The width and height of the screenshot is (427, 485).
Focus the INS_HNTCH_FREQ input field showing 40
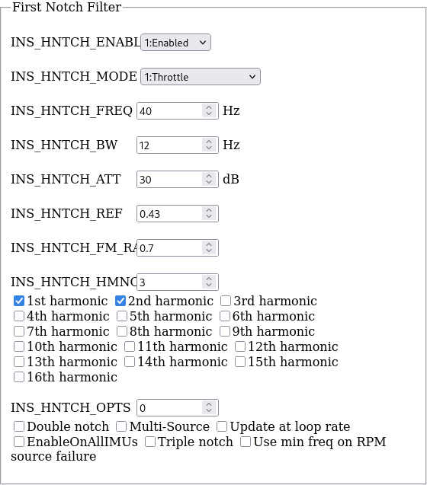point(178,110)
